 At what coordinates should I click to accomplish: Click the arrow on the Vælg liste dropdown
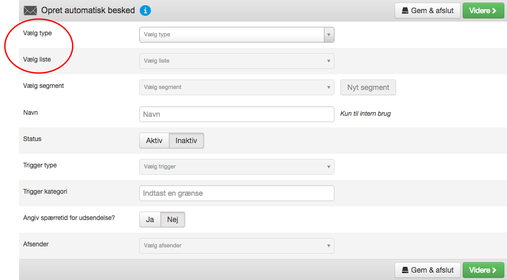coord(329,61)
